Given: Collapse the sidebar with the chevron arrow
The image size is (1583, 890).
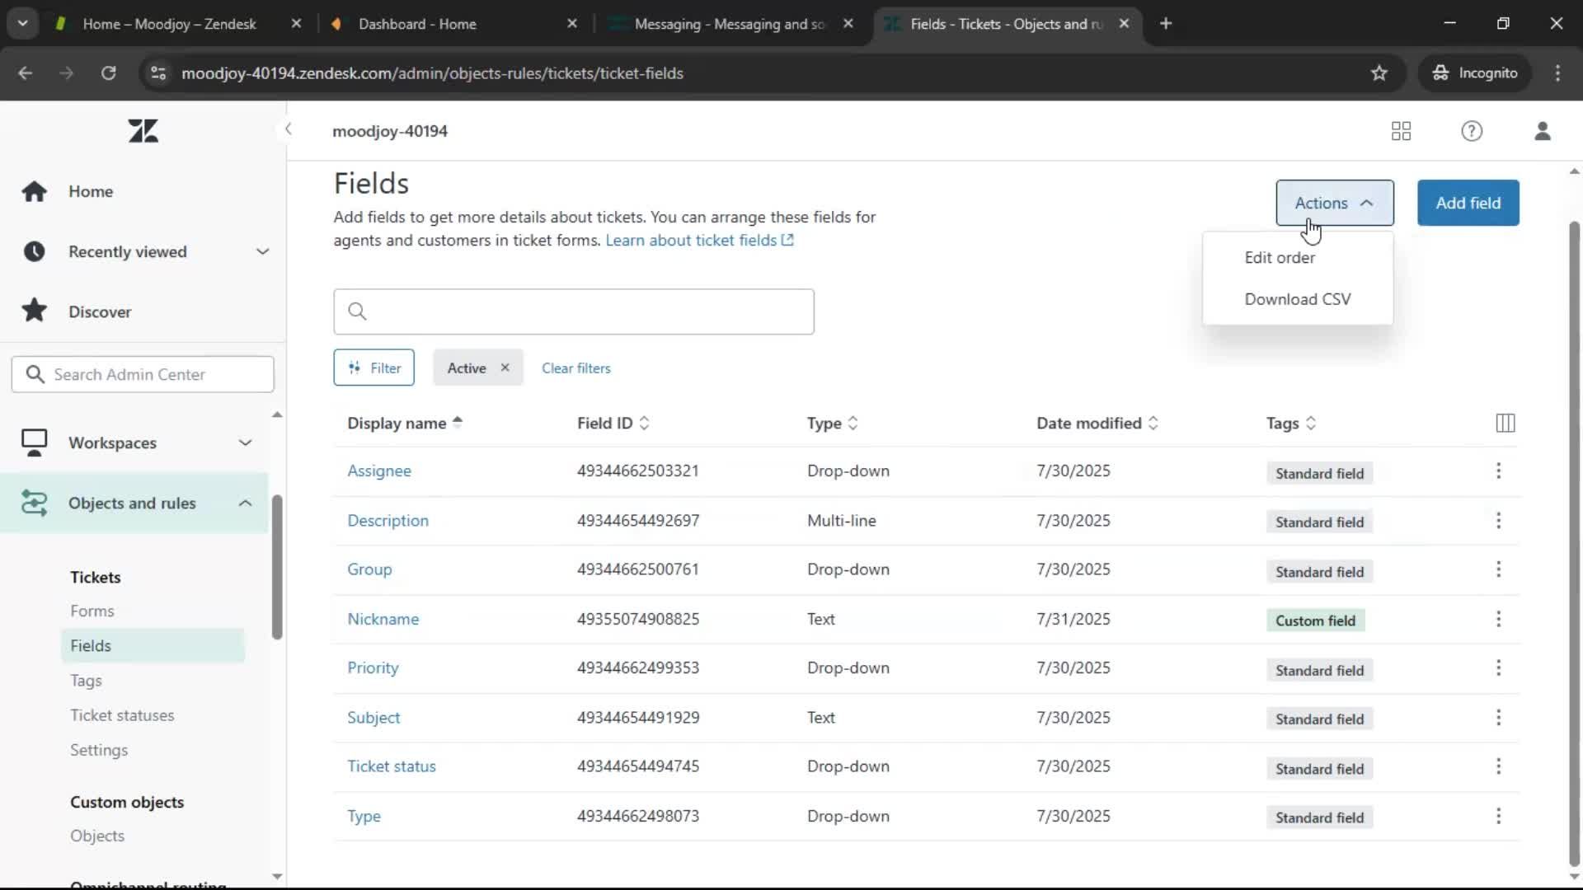Looking at the screenshot, I should [288, 129].
